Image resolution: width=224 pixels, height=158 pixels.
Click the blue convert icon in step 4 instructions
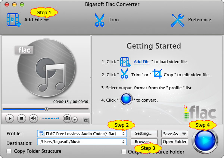(126, 99)
